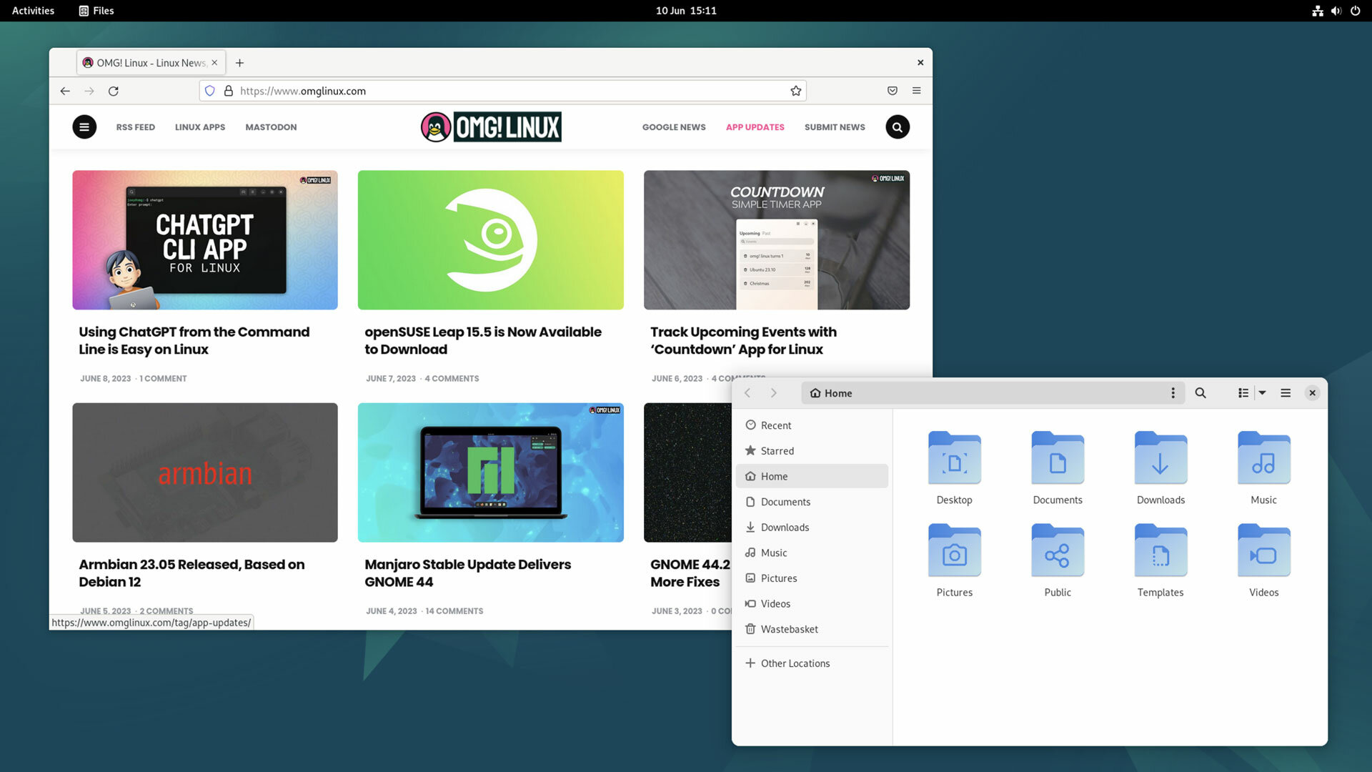Open the Files app search icon

click(1200, 392)
